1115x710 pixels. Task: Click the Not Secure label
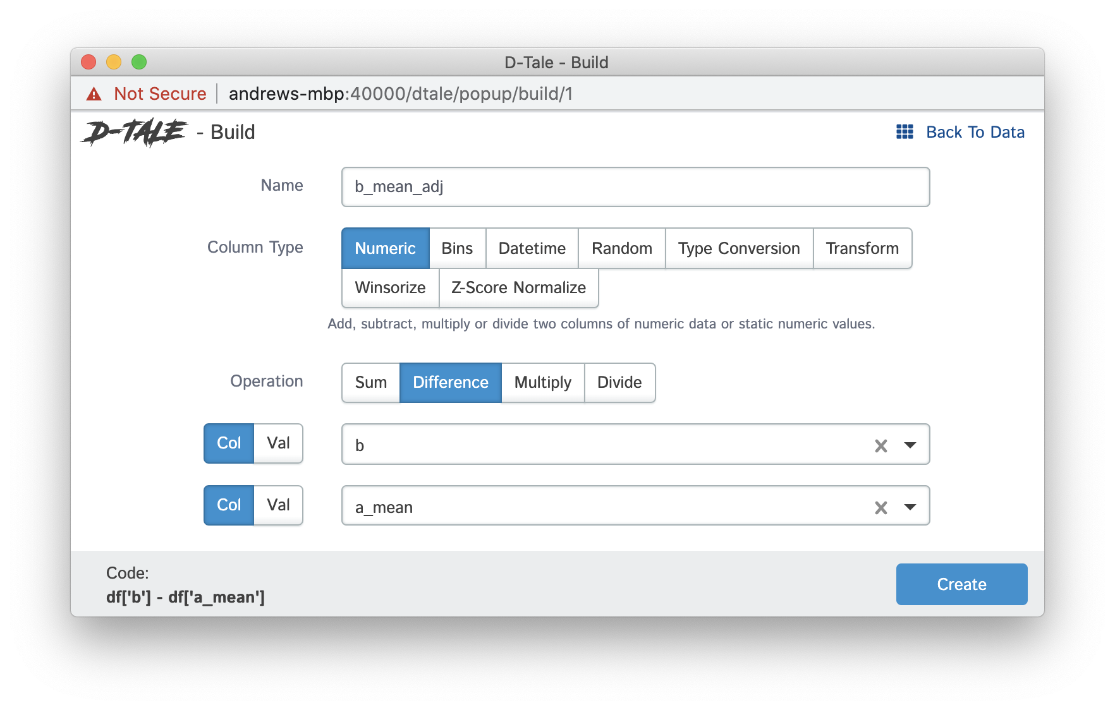160,94
